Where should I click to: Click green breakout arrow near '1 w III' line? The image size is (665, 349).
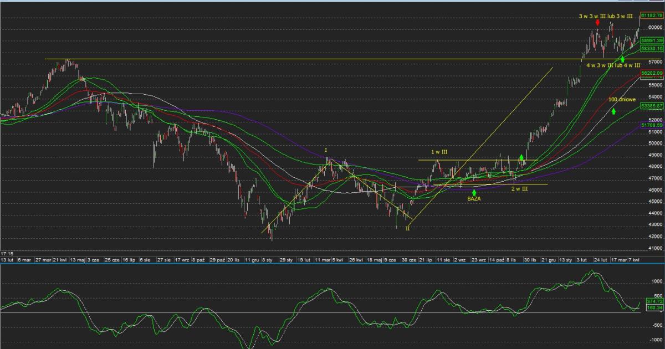521,158
